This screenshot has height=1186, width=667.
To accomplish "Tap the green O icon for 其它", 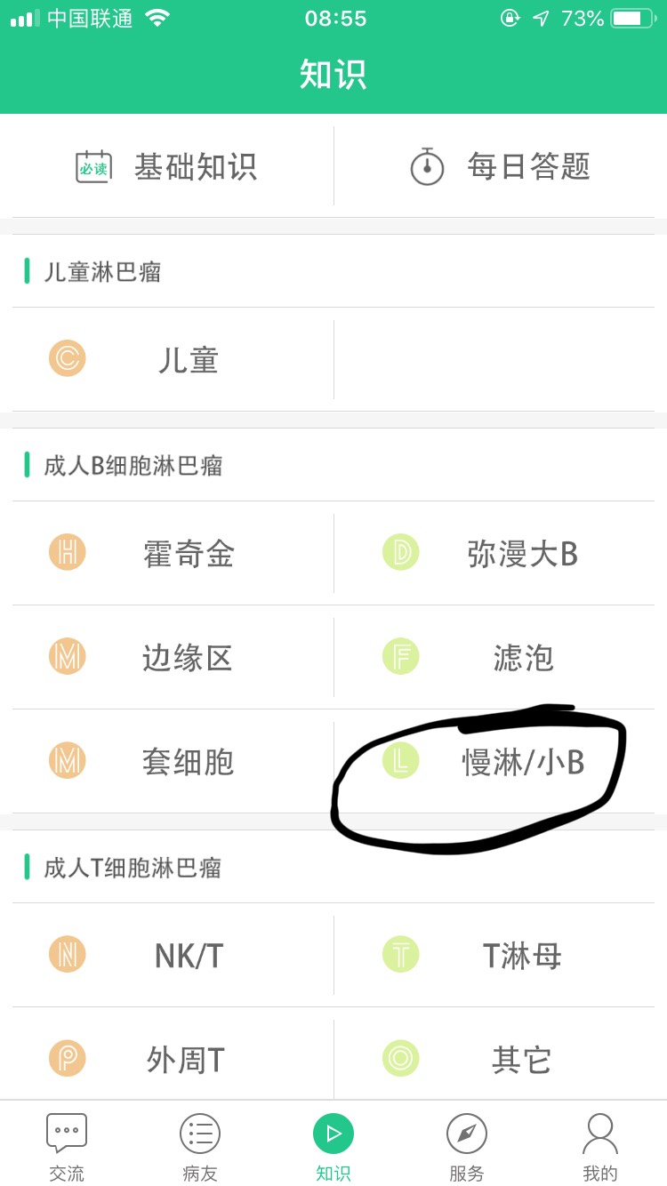I will (x=401, y=1058).
